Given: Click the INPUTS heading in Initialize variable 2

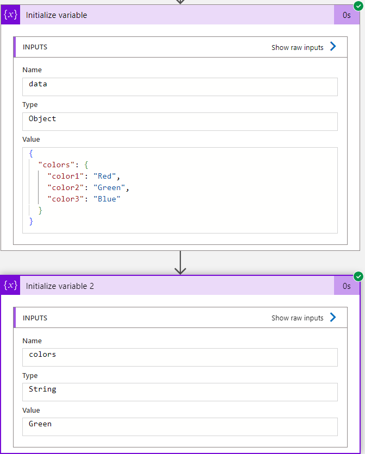Looking at the screenshot, I should 35,318.
